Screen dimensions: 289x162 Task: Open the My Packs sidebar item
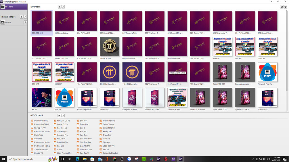pos(14,7)
